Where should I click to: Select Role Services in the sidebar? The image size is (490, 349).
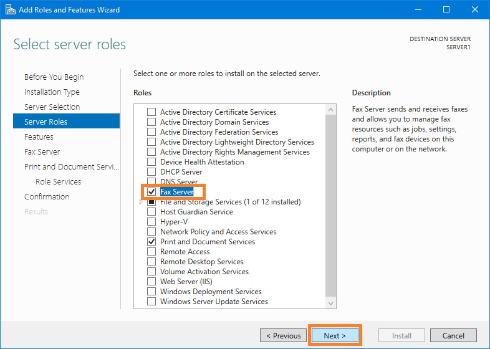click(58, 181)
